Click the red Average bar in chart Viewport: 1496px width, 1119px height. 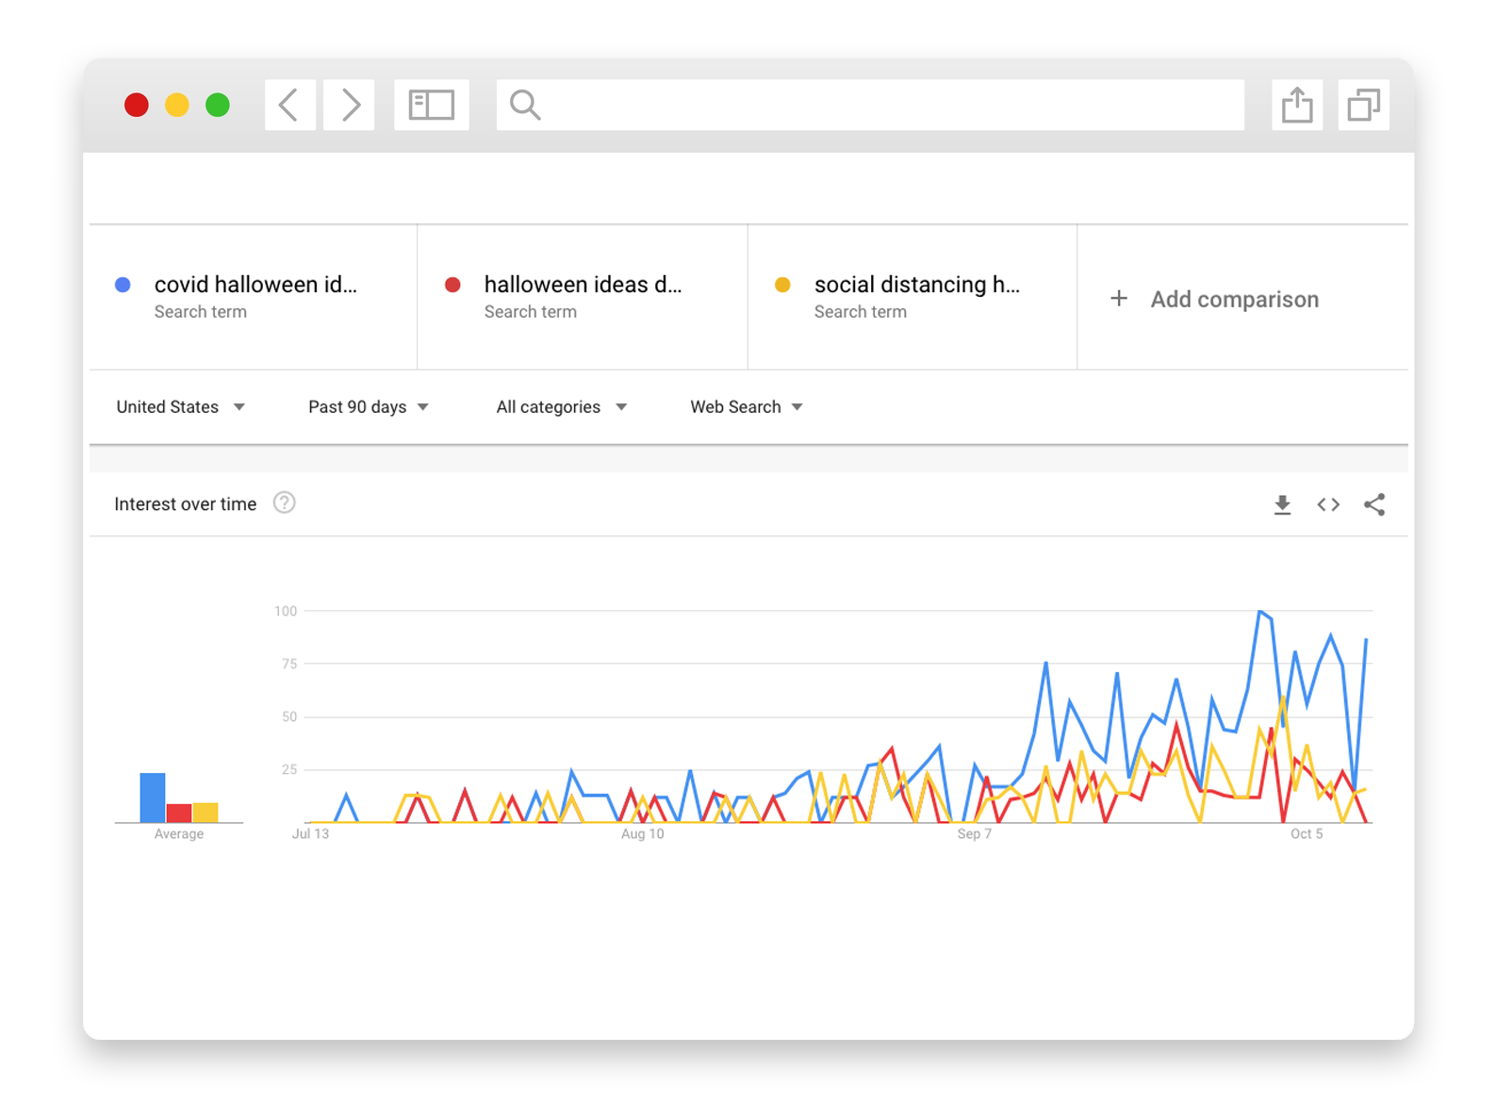[179, 813]
